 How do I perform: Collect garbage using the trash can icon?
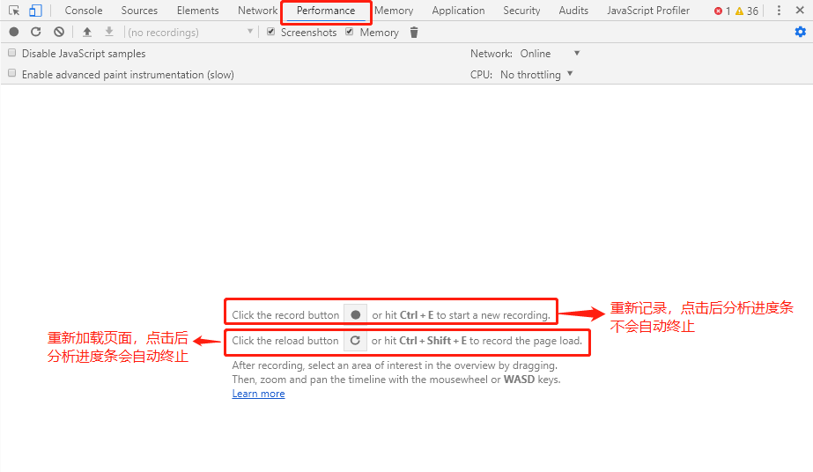click(414, 33)
